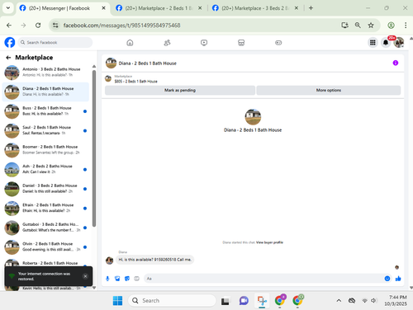Open the emoji picker in message box

coord(387,279)
